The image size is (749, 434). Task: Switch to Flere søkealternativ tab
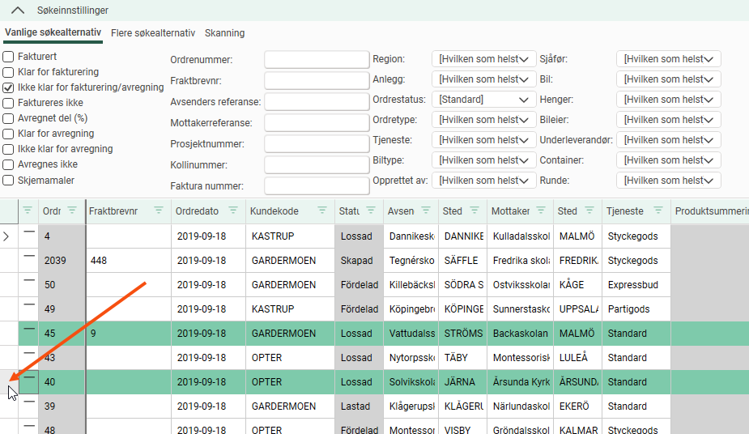153,33
